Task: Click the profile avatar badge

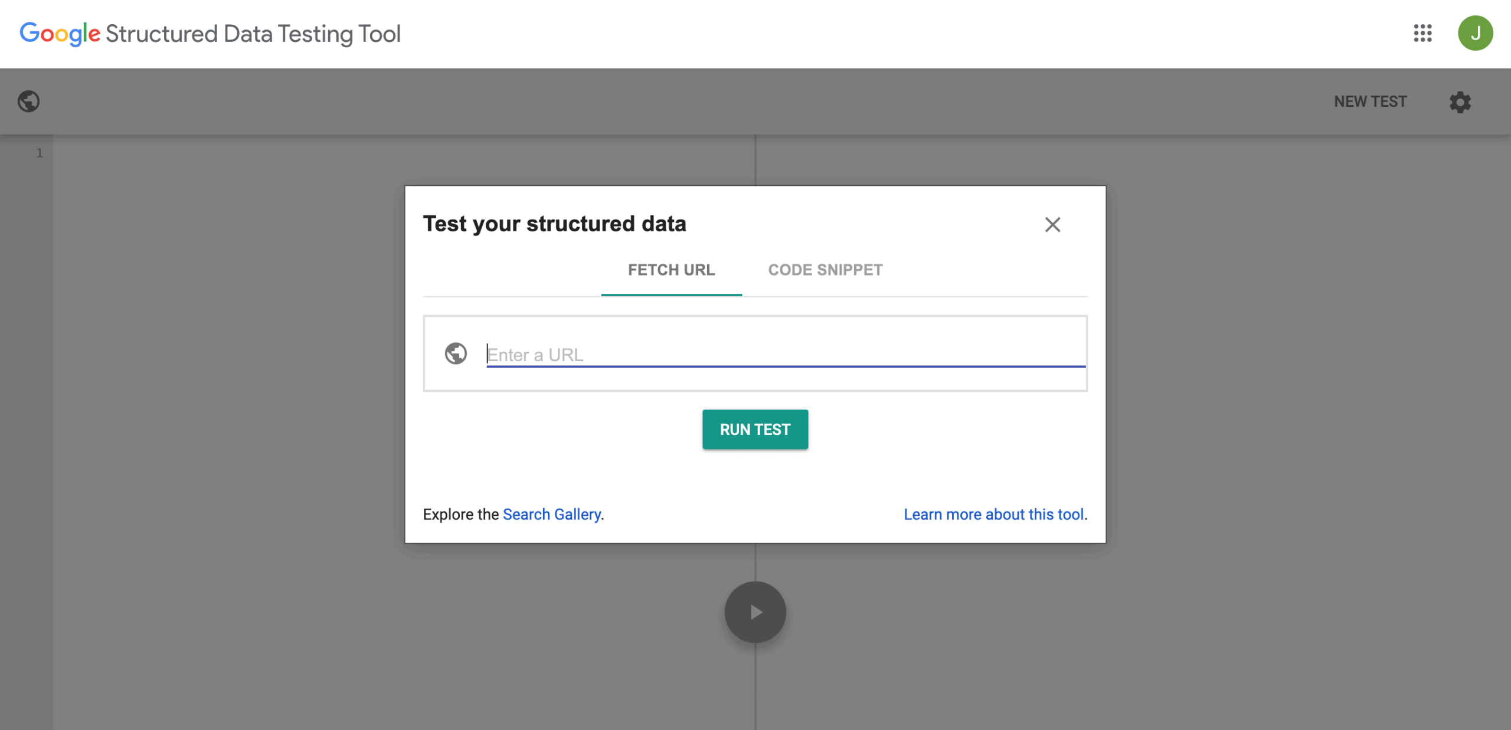Action: 1477,34
